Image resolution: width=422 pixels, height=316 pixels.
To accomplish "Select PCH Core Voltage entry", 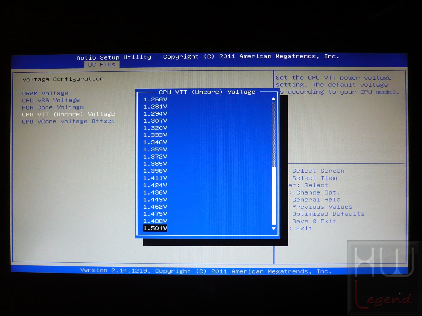I will (x=53, y=107).
